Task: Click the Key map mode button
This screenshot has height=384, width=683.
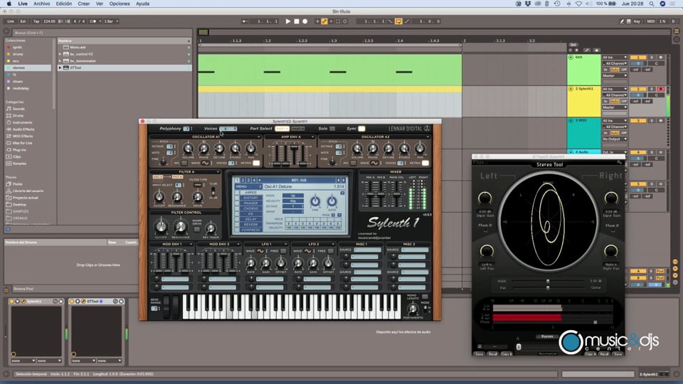Action: [637, 21]
